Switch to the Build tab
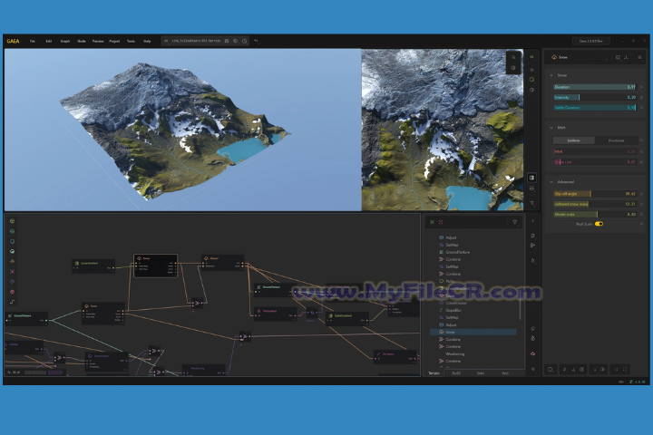 456,372
